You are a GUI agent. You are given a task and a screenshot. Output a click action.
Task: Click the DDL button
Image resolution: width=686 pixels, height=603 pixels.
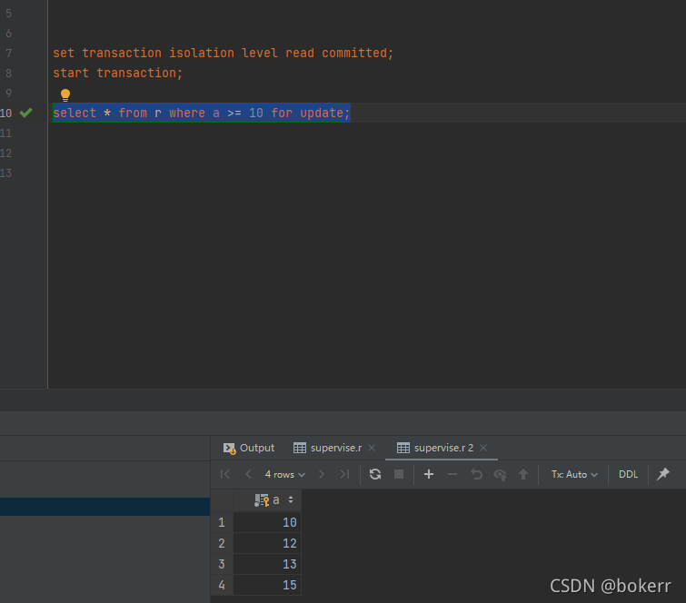pos(628,474)
